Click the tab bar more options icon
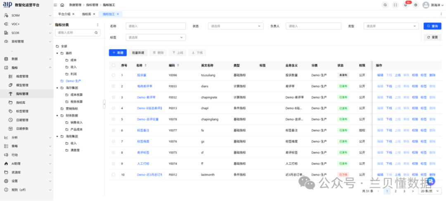This screenshot has width=446, height=201. click(x=441, y=14)
